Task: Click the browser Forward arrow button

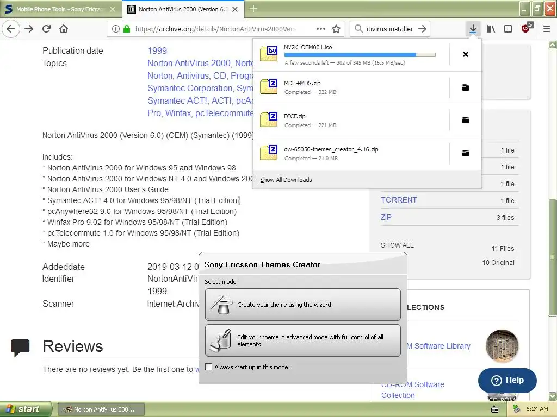Action: tap(29, 29)
